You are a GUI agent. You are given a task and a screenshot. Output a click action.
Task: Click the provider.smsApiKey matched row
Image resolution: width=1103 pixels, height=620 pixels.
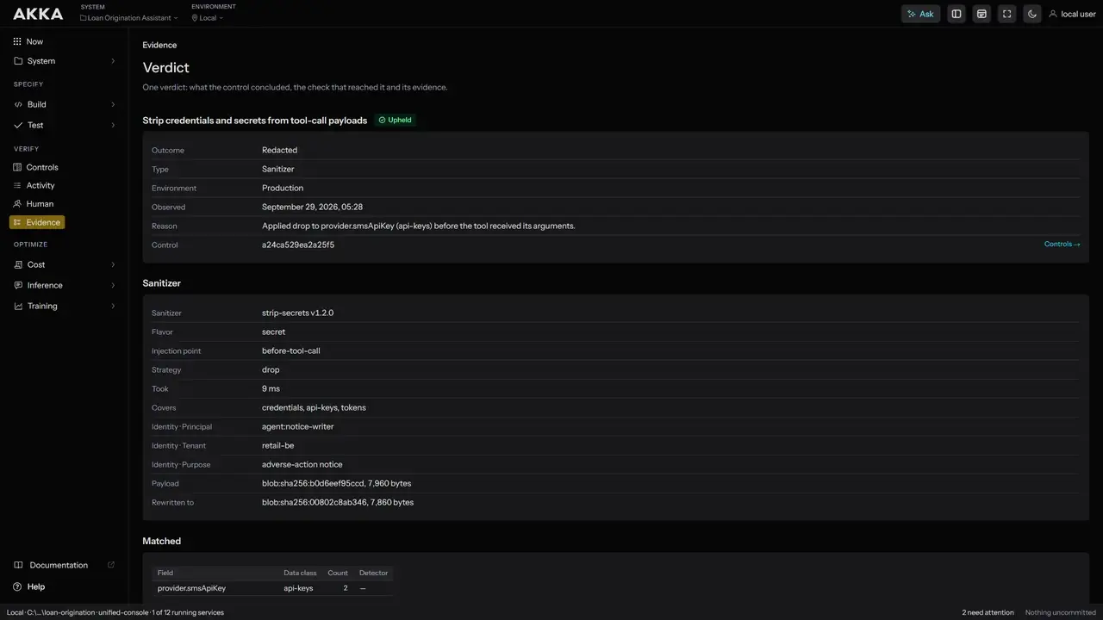click(272, 588)
